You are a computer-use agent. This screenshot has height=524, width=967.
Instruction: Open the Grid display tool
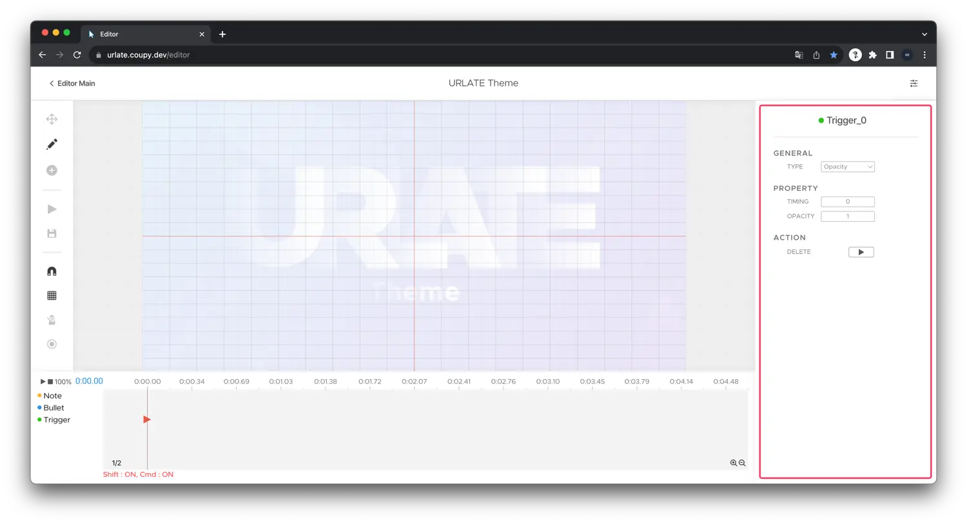tap(52, 295)
